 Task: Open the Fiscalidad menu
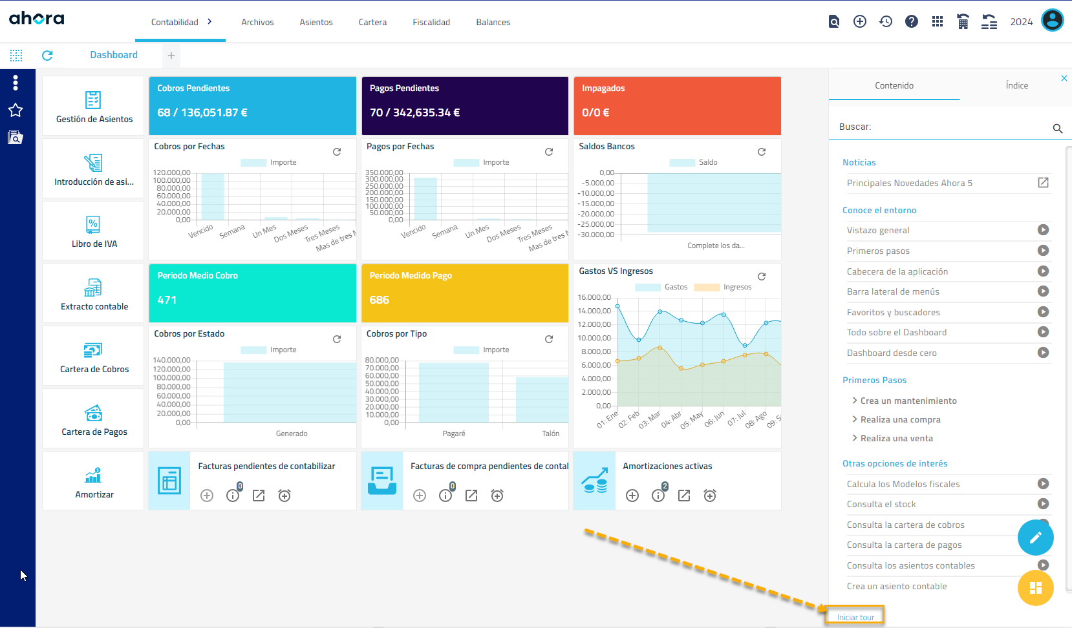coord(431,22)
